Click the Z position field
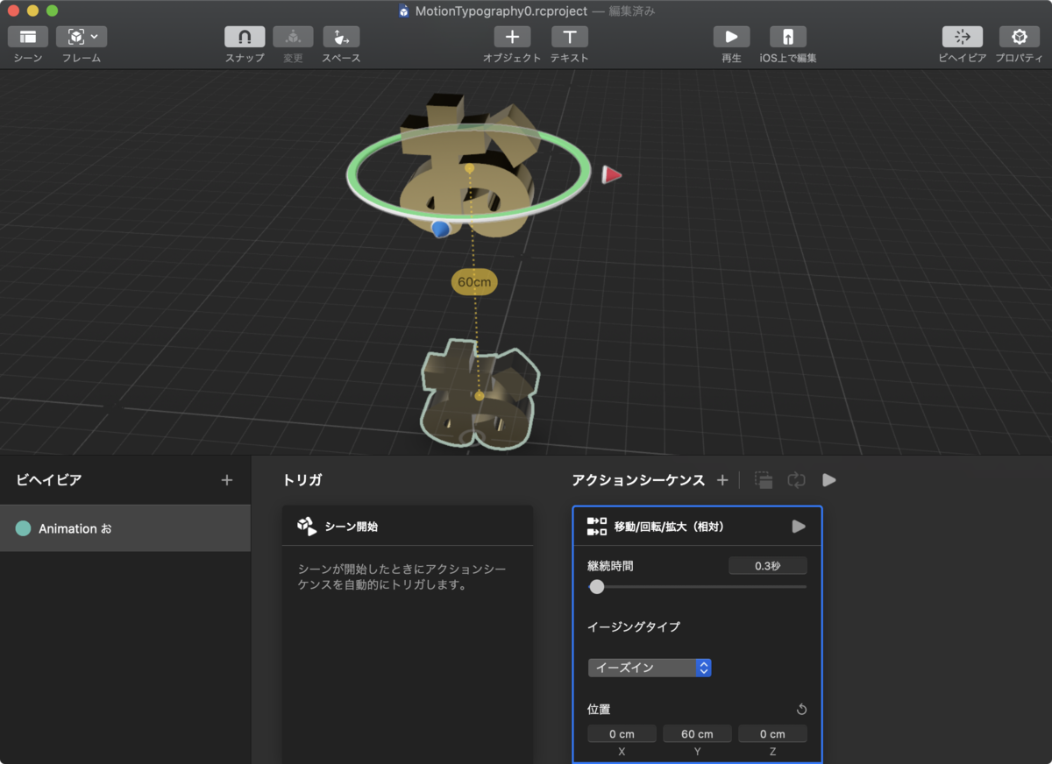The height and width of the screenshot is (764, 1052). click(772, 734)
